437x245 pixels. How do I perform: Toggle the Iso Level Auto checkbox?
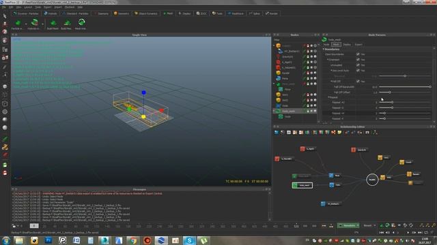pos(358,70)
